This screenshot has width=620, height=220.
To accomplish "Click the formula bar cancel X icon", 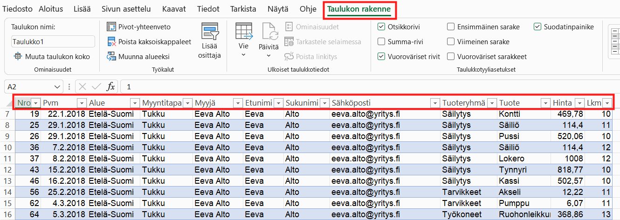I will click(x=83, y=87).
